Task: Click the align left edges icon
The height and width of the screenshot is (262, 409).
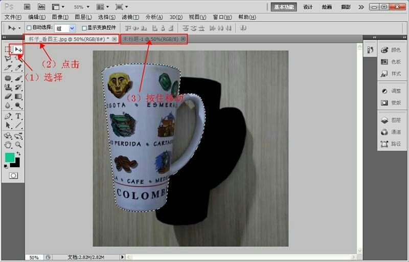Action: point(155,28)
